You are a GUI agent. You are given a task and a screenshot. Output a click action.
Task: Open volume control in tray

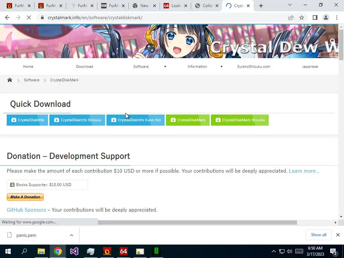(x=290, y=251)
